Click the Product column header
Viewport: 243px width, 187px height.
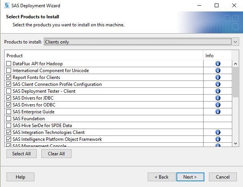pyautogui.click(x=104, y=55)
